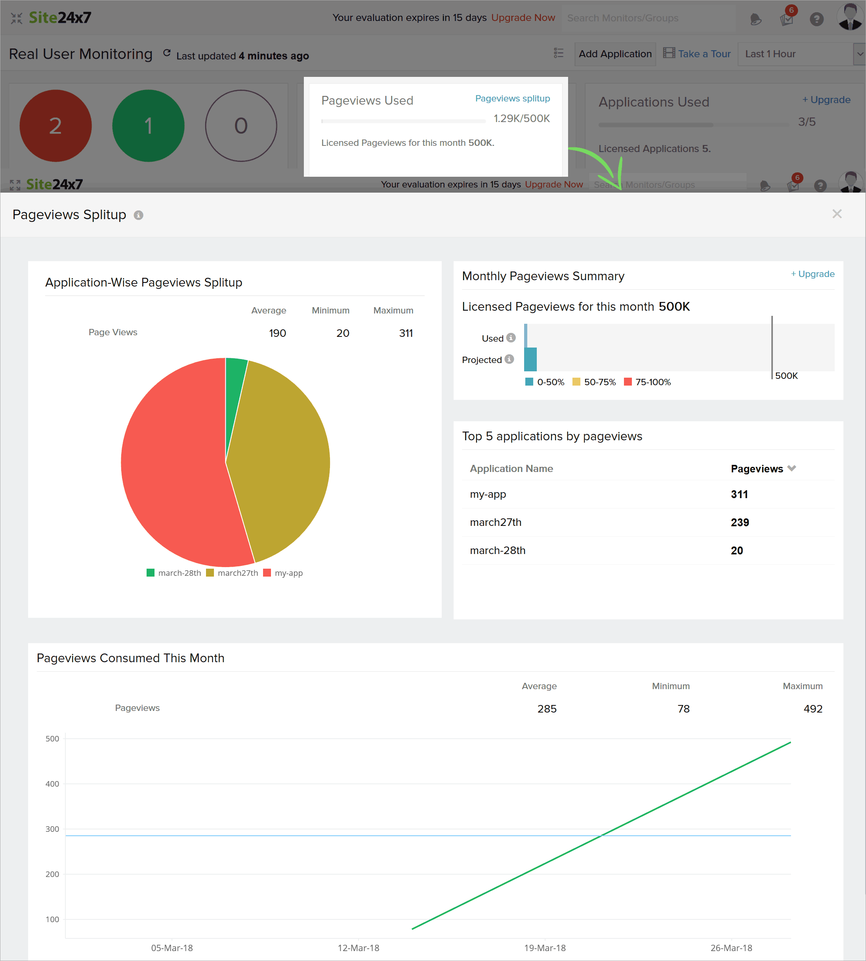This screenshot has width=866, height=961.
Task: Sort by the Pageviews column arrow
Action: coord(792,468)
